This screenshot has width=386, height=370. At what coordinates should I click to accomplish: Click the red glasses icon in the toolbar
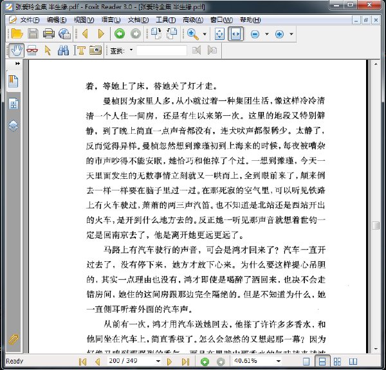(32, 50)
